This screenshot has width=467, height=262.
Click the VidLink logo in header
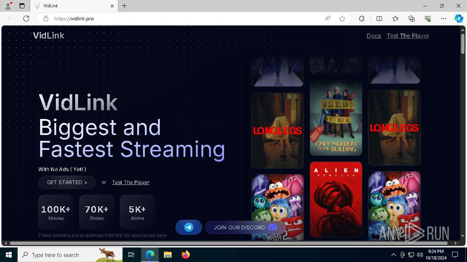click(49, 36)
